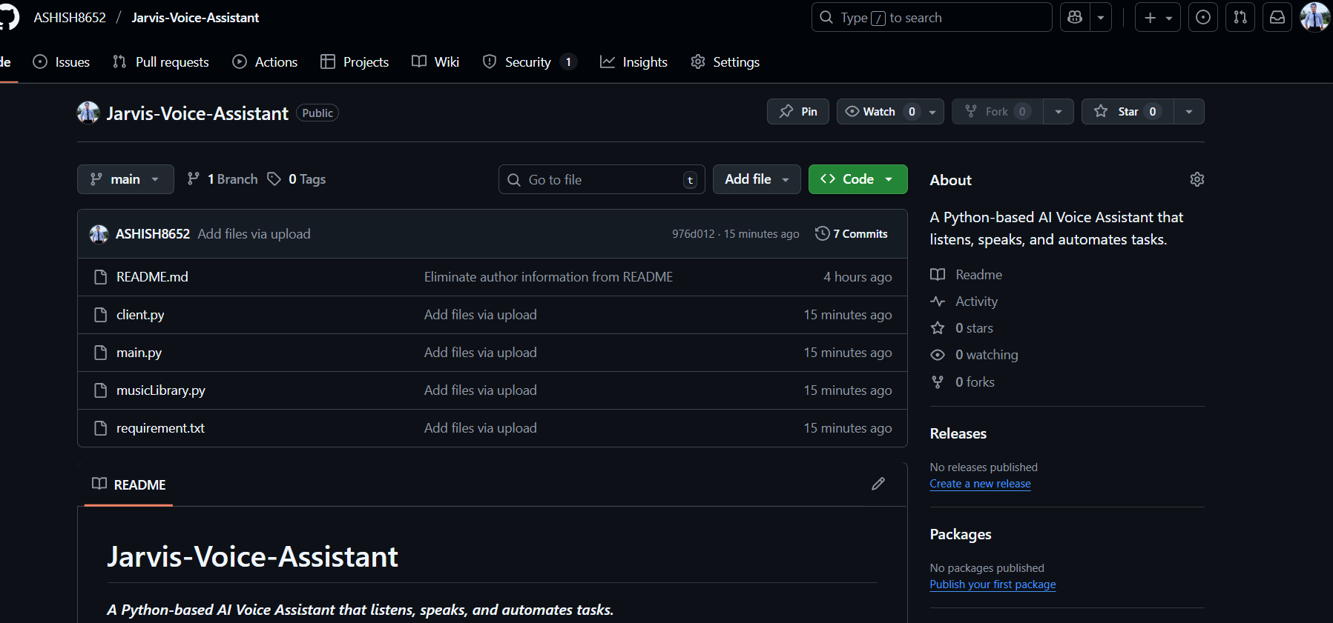Viewport: 1333px width, 623px height.
Task: Open the Jarvis-Voice-Assistant breadcrumb link
Action: [195, 17]
